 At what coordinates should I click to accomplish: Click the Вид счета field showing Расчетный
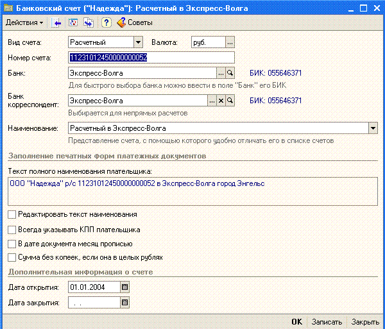(101, 42)
